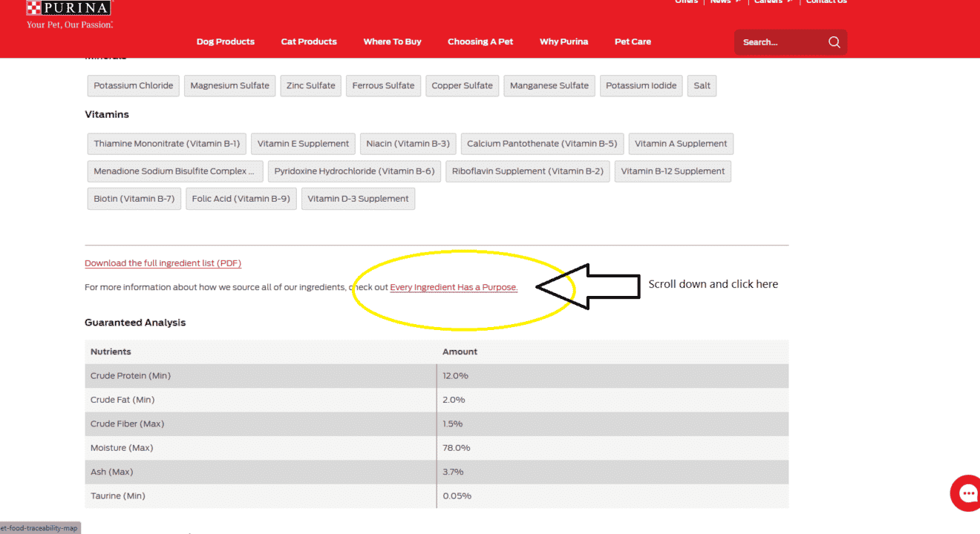Click the search magnifier icon
Image resolution: width=980 pixels, height=534 pixels.
point(834,42)
